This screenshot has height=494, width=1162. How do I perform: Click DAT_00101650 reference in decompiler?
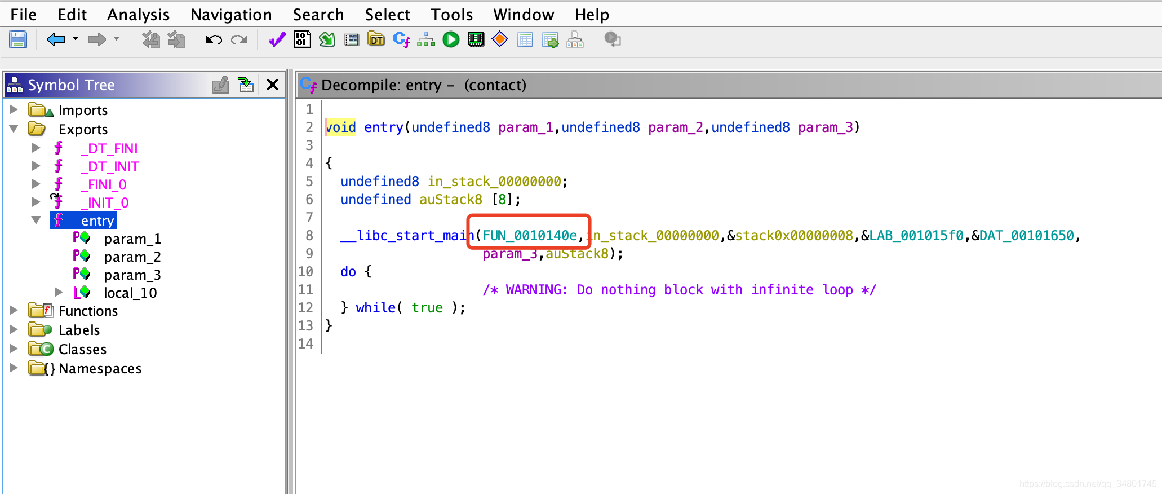(1027, 235)
